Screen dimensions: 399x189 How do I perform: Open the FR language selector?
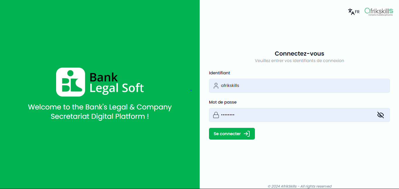pyautogui.click(x=354, y=12)
